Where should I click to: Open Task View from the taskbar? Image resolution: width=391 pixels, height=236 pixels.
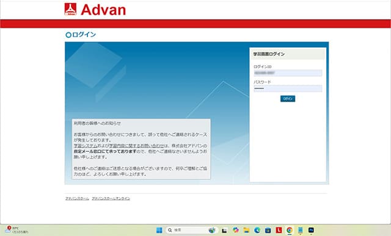224,231
